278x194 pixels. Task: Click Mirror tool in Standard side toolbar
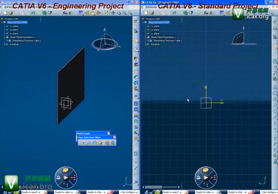275,156
